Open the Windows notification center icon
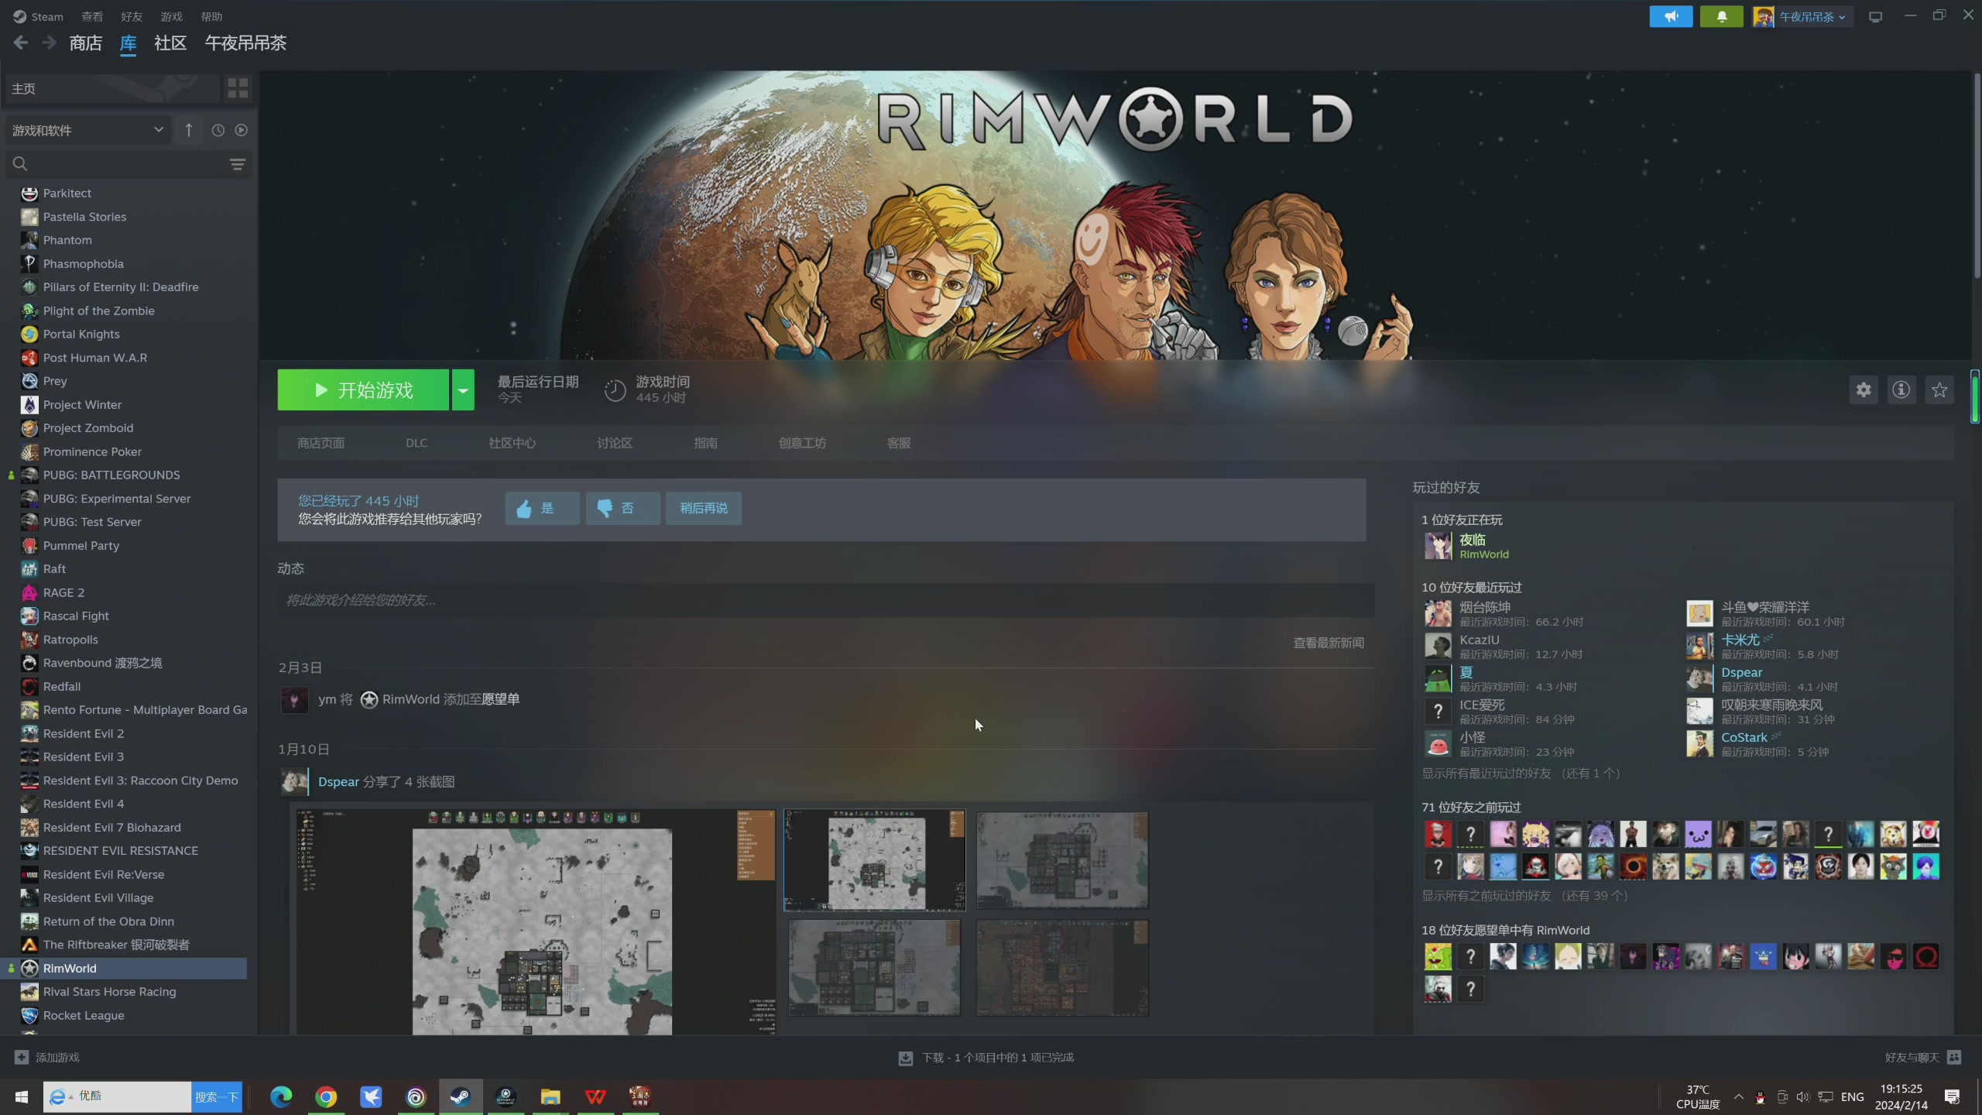The height and width of the screenshot is (1115, 1982). [1952, 1096]
